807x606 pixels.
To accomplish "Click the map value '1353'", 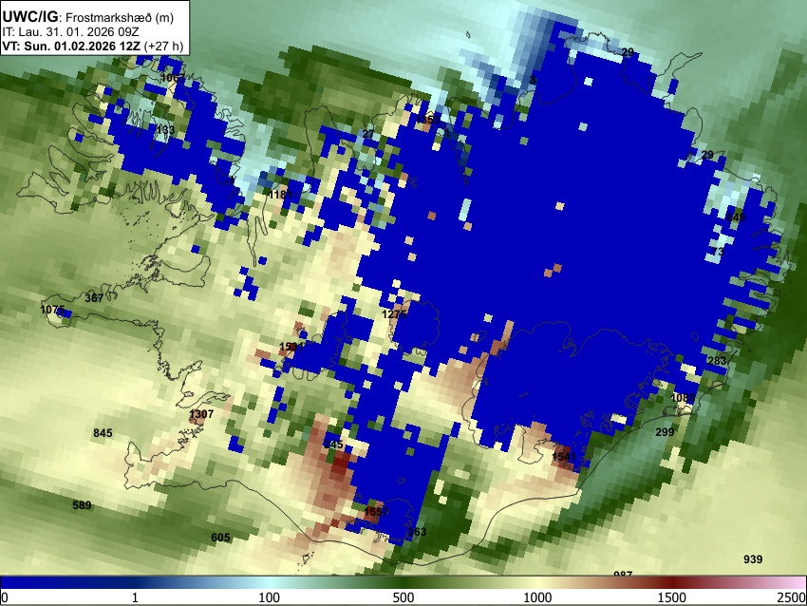I will coord(427,120).
